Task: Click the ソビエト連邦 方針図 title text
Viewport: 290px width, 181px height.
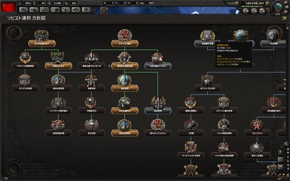Action: pos(26,18)
